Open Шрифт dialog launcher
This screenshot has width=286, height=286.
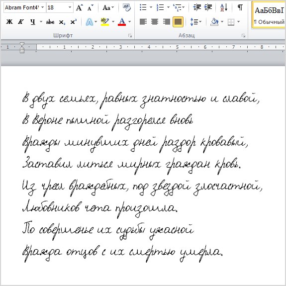[130, 36]
